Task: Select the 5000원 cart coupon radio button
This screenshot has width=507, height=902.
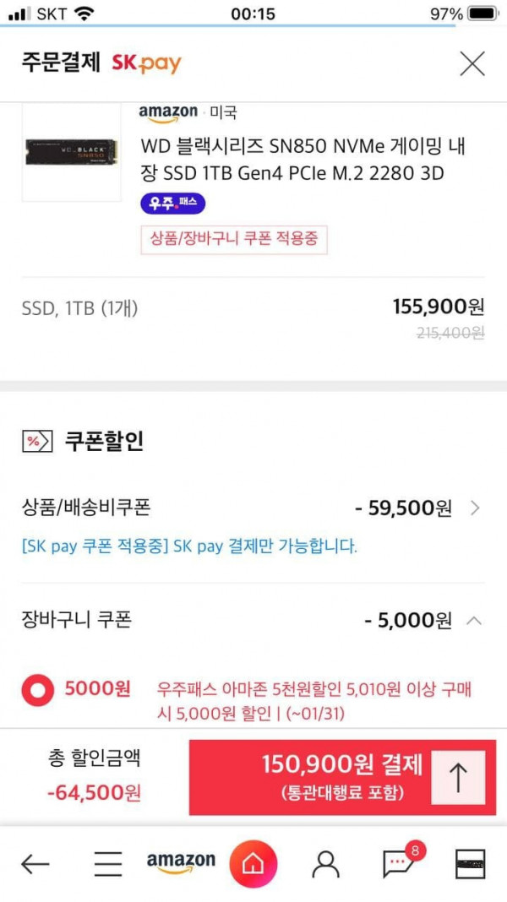Action: pyautogui.click(x=38, y=689)
